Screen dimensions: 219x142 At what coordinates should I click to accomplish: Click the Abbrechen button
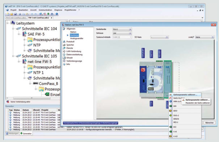coord(209,123)
